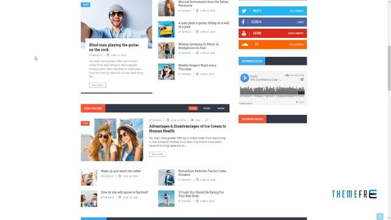Click the comments icon on Ice Cream article
The height and width of the screenshot is (220, 391).
[x=206, y=120]
